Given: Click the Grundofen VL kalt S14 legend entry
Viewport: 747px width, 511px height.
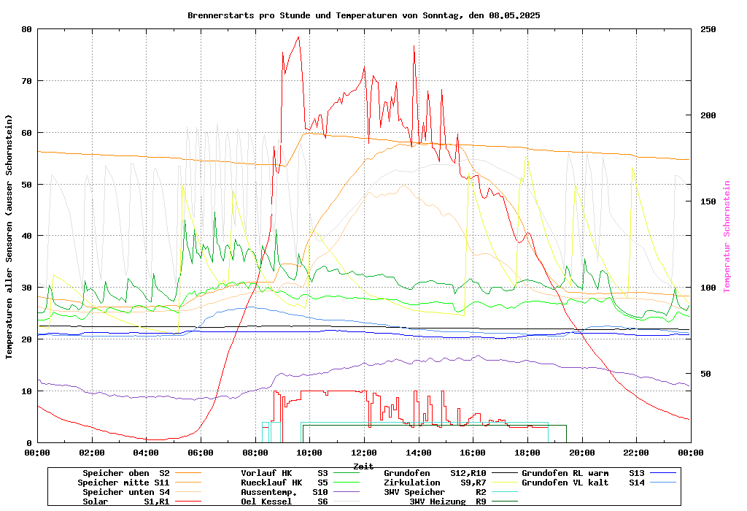Looking at the screenshot, I should tap(584, 483).
